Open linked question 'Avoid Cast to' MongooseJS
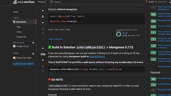171x96 pixels. (x=164, y=8)
